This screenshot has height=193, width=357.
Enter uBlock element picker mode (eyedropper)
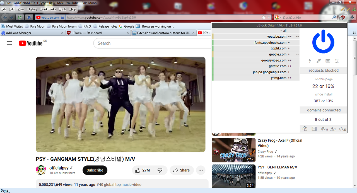click(x=319, y=61)
